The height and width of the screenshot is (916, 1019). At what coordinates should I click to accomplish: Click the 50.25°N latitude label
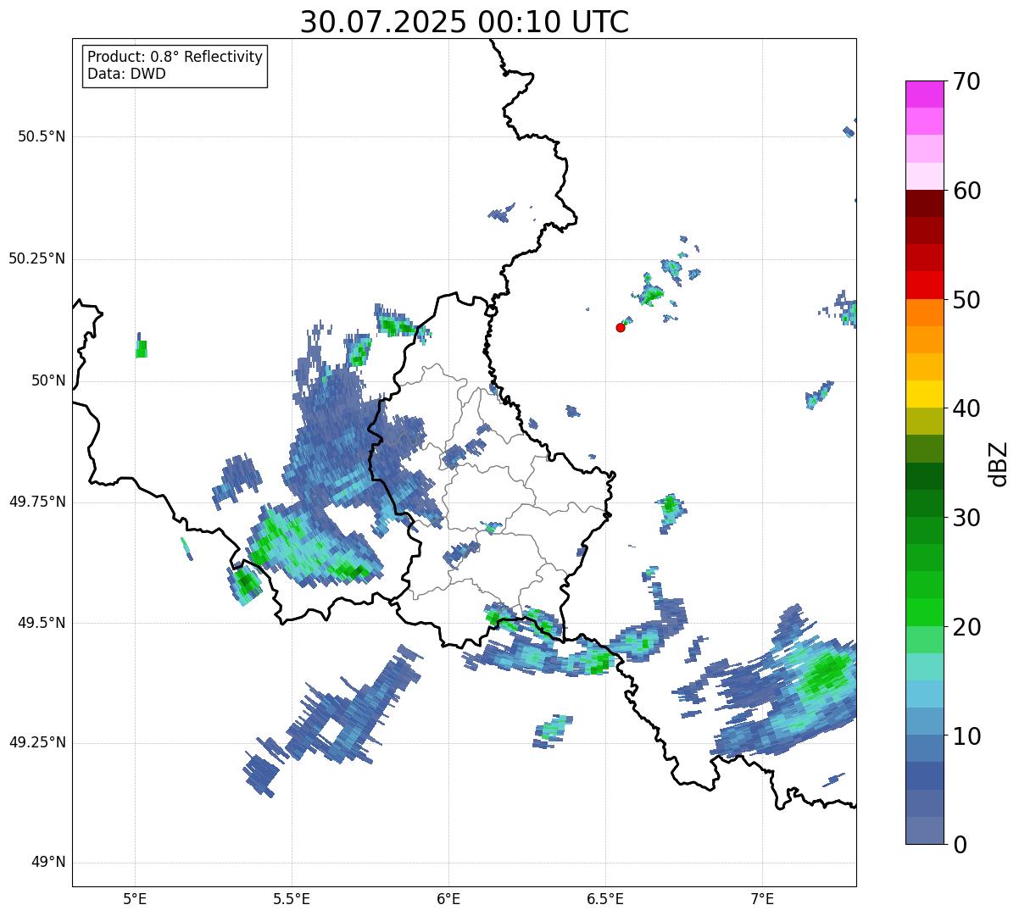37,258
